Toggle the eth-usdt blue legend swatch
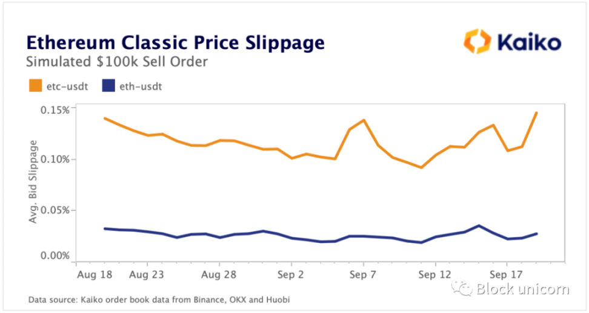The height and width of the screenshot is (313, 589). click(x=108, y=86)
